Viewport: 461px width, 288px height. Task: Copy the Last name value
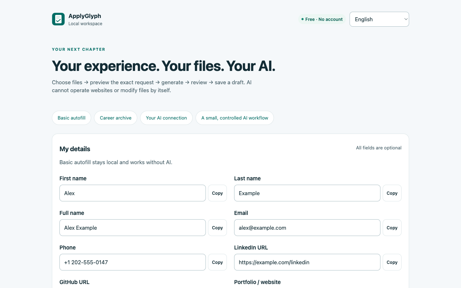click(x=392, y=193)
